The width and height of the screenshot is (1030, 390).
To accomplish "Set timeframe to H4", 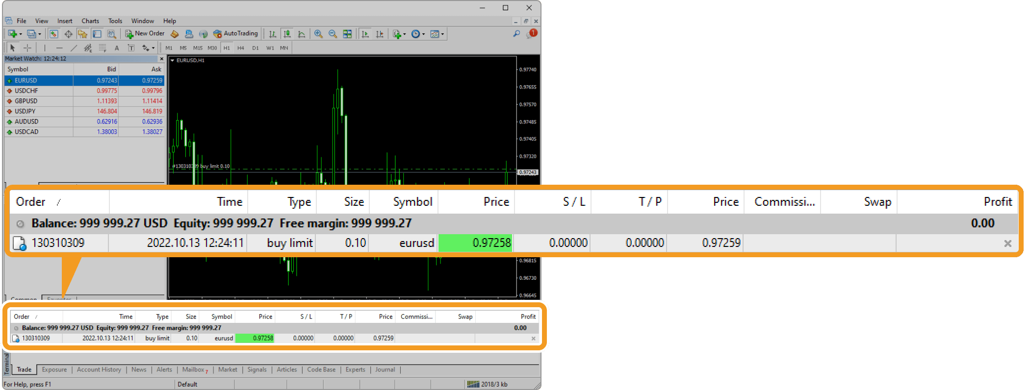I will click(x=240, y=48).
